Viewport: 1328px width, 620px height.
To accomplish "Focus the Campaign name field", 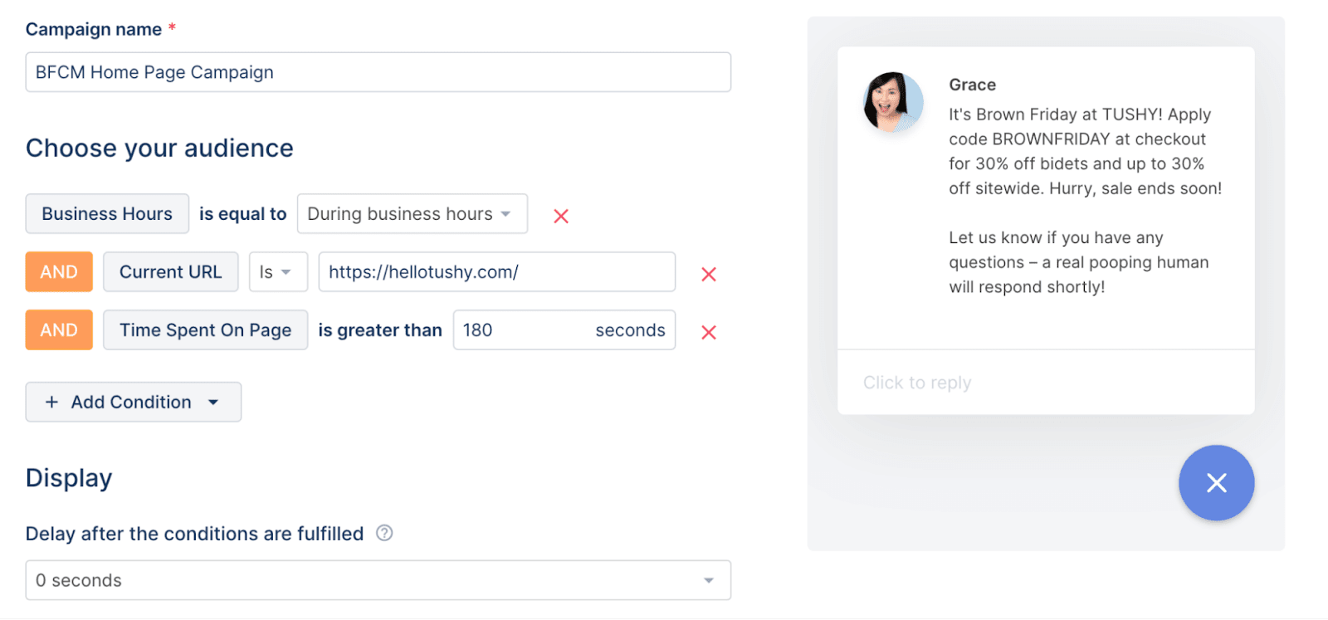I will (378, 72).
